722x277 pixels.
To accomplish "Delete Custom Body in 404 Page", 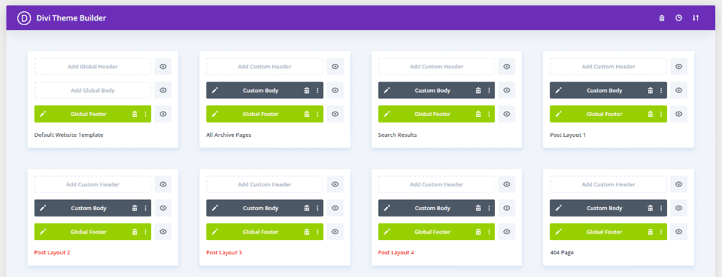I will [650, 208].
